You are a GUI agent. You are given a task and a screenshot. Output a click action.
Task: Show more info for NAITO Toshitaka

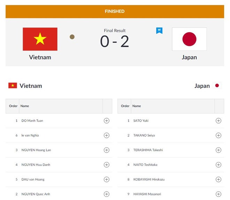[219, 165]
